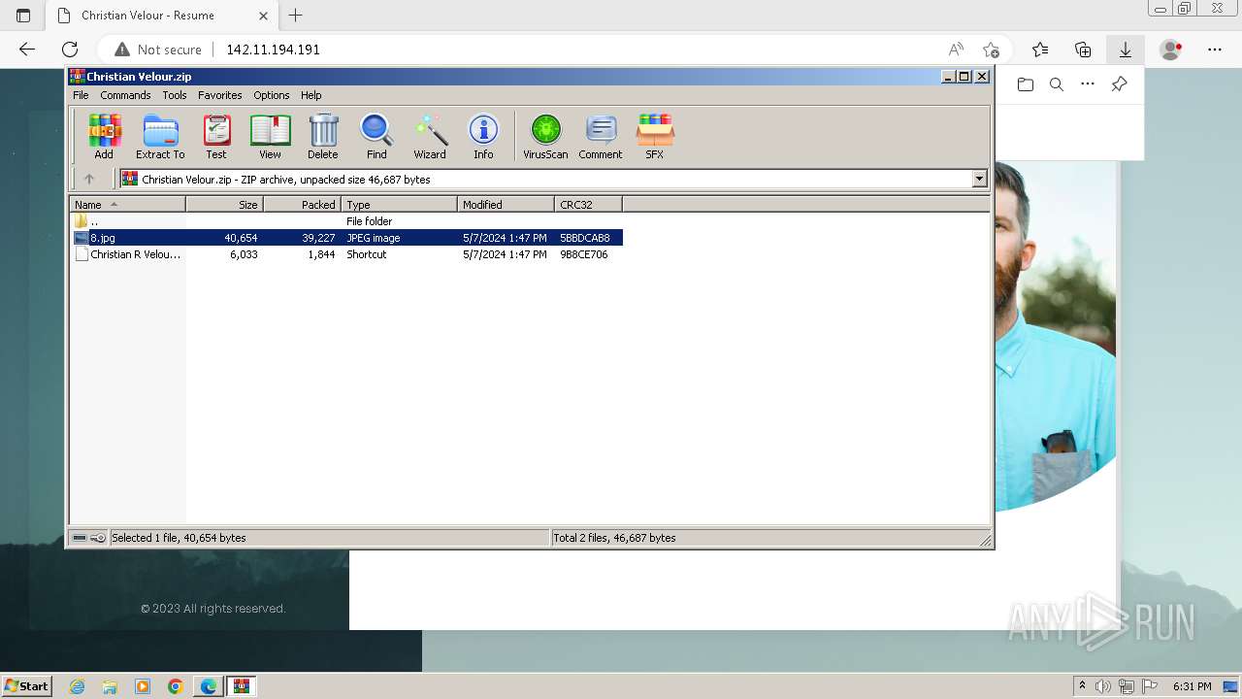Open more options in Downloads panel
Image resolution: width=1242 pixels, height=699 pixels.
coord(1088,84)
